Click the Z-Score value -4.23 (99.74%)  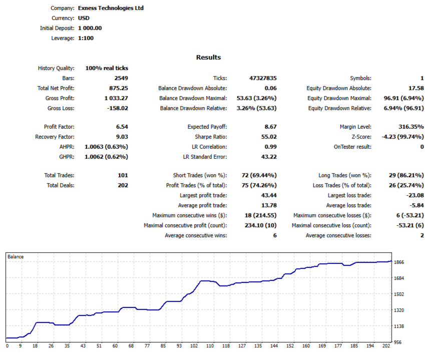click(x=403, y=137)
